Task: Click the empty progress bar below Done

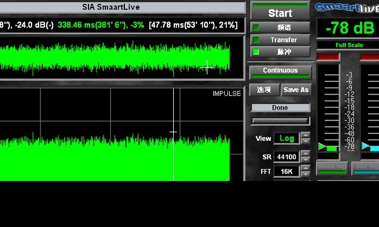Action: click(x=280, y=120)
